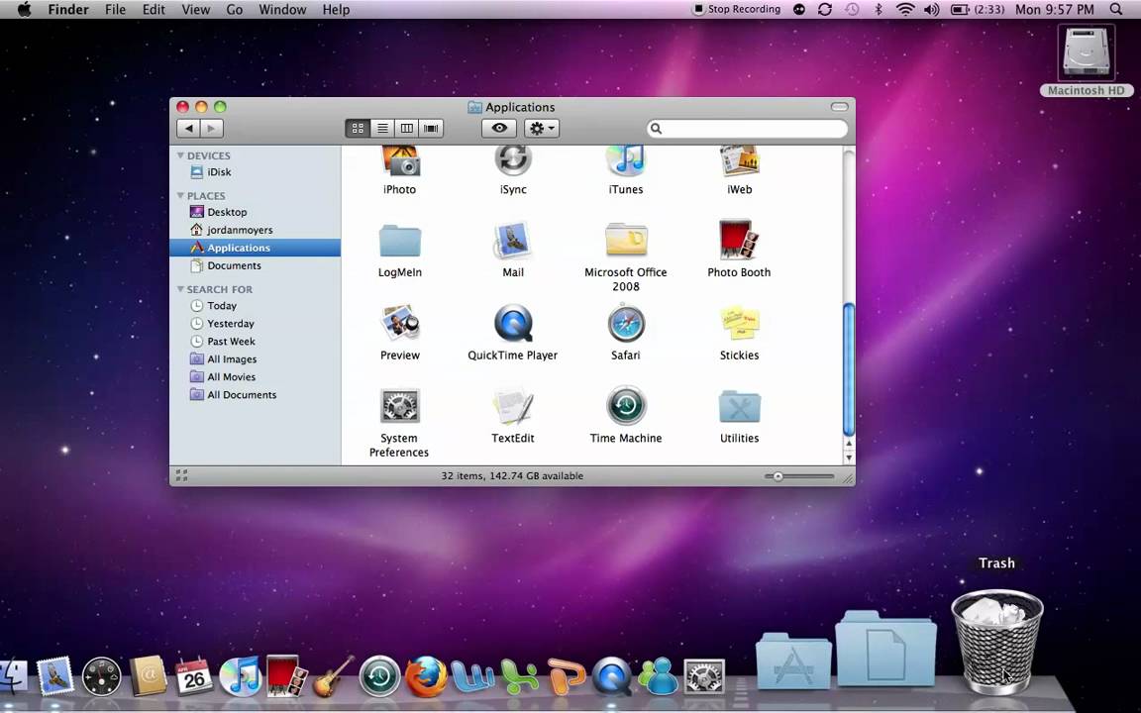The height and width of the screenshot is (713, 1141).
Task: Open the File menu
Action: (115, 10)
